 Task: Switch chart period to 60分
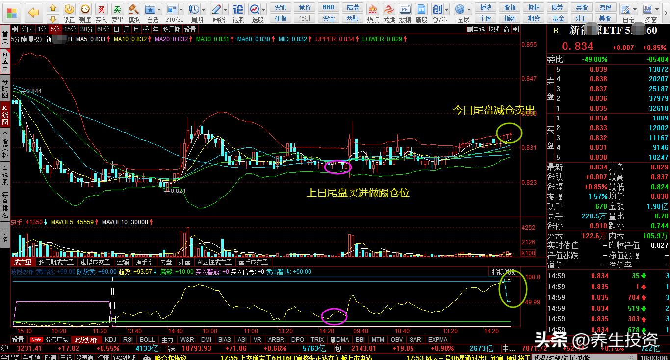click(103, 29)
